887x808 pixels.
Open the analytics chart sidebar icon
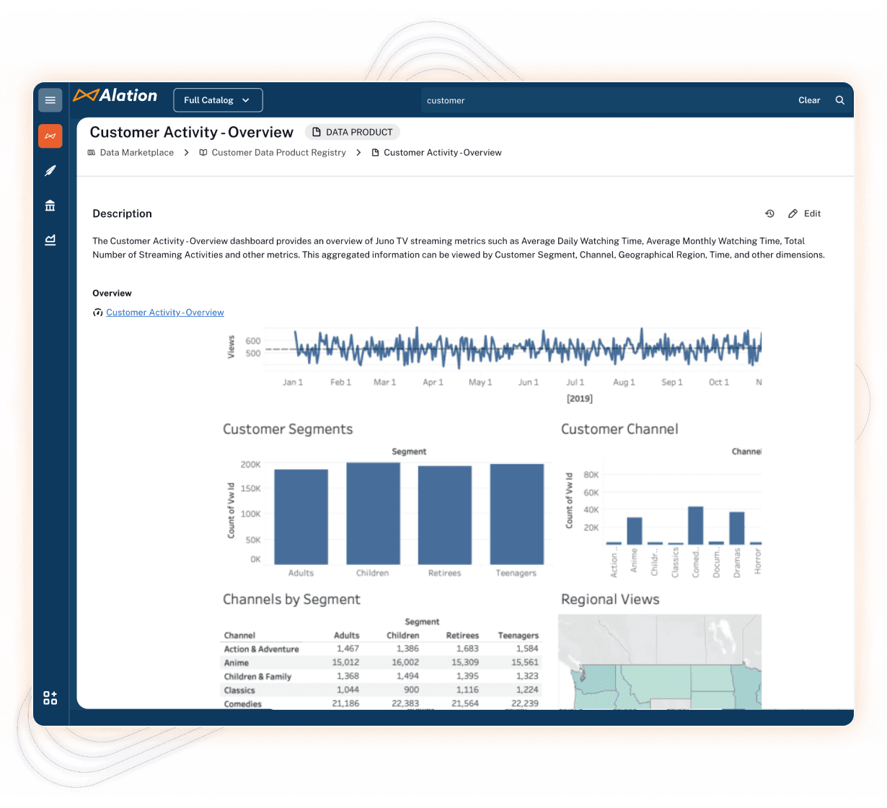coord(50,240)
